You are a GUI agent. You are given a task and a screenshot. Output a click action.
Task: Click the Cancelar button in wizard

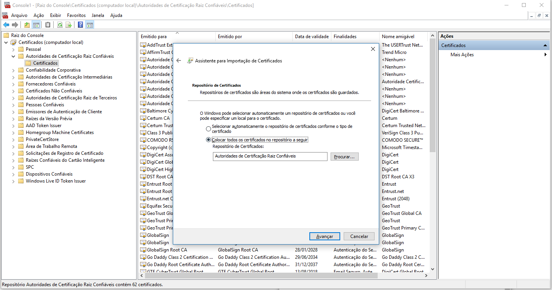tap(359, 236)
